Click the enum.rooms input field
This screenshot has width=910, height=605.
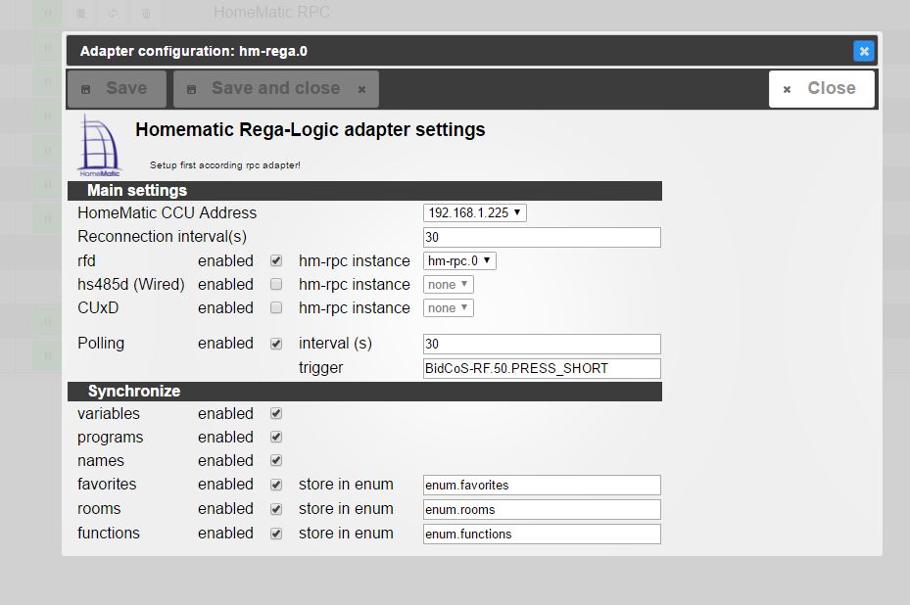coord(542,509)
